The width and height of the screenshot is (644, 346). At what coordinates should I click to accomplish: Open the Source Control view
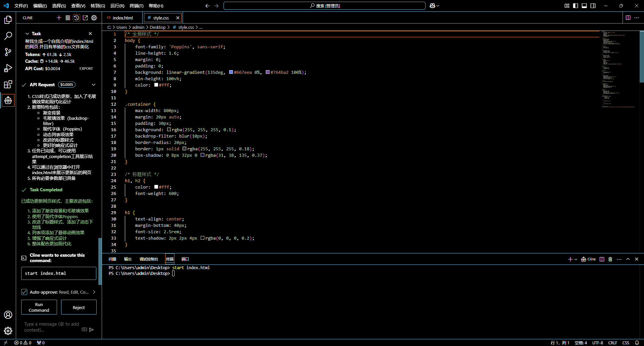pos(8,52)
